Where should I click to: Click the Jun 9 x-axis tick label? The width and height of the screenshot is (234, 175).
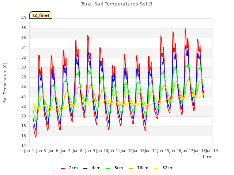click(90, 151)
